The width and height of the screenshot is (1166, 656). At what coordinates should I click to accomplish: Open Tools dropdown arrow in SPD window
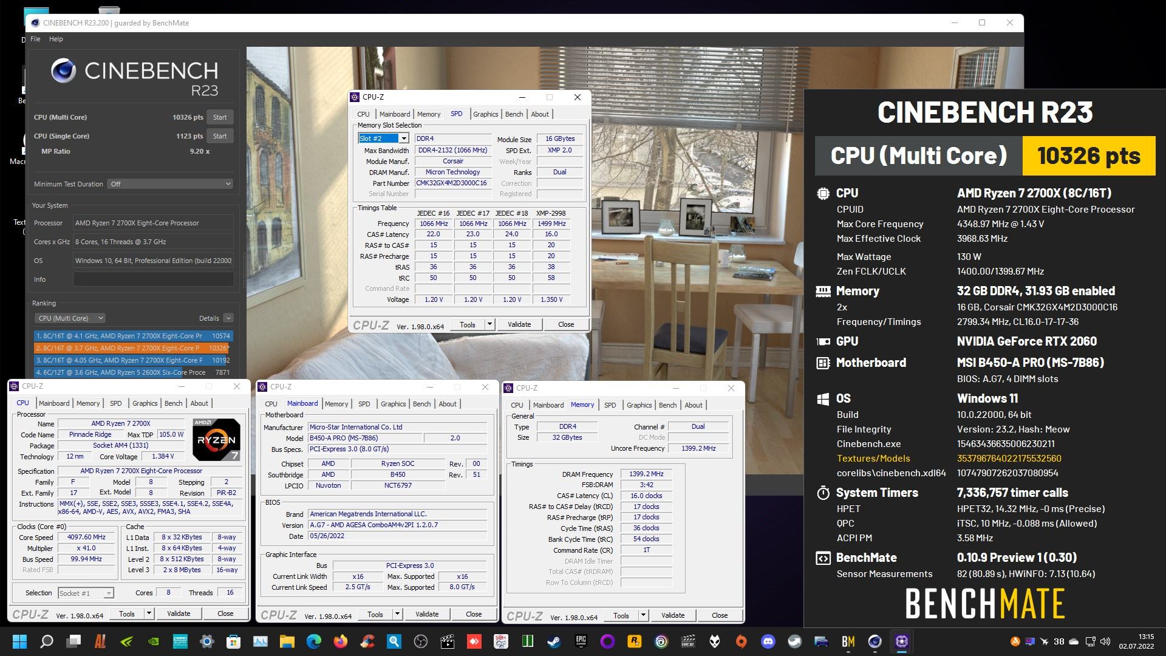(x=489, y=324)
